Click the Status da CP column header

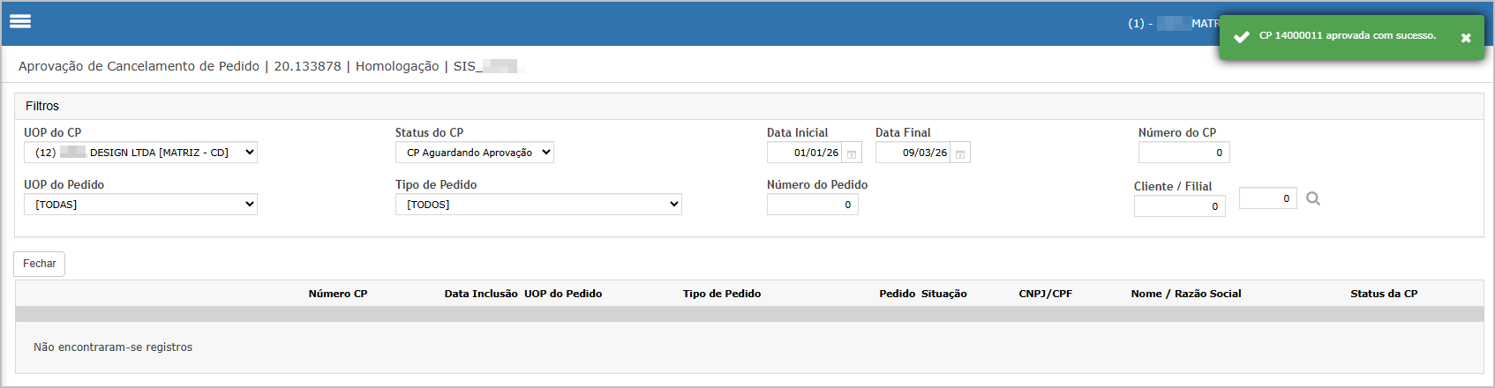[x=1383, y=294]
